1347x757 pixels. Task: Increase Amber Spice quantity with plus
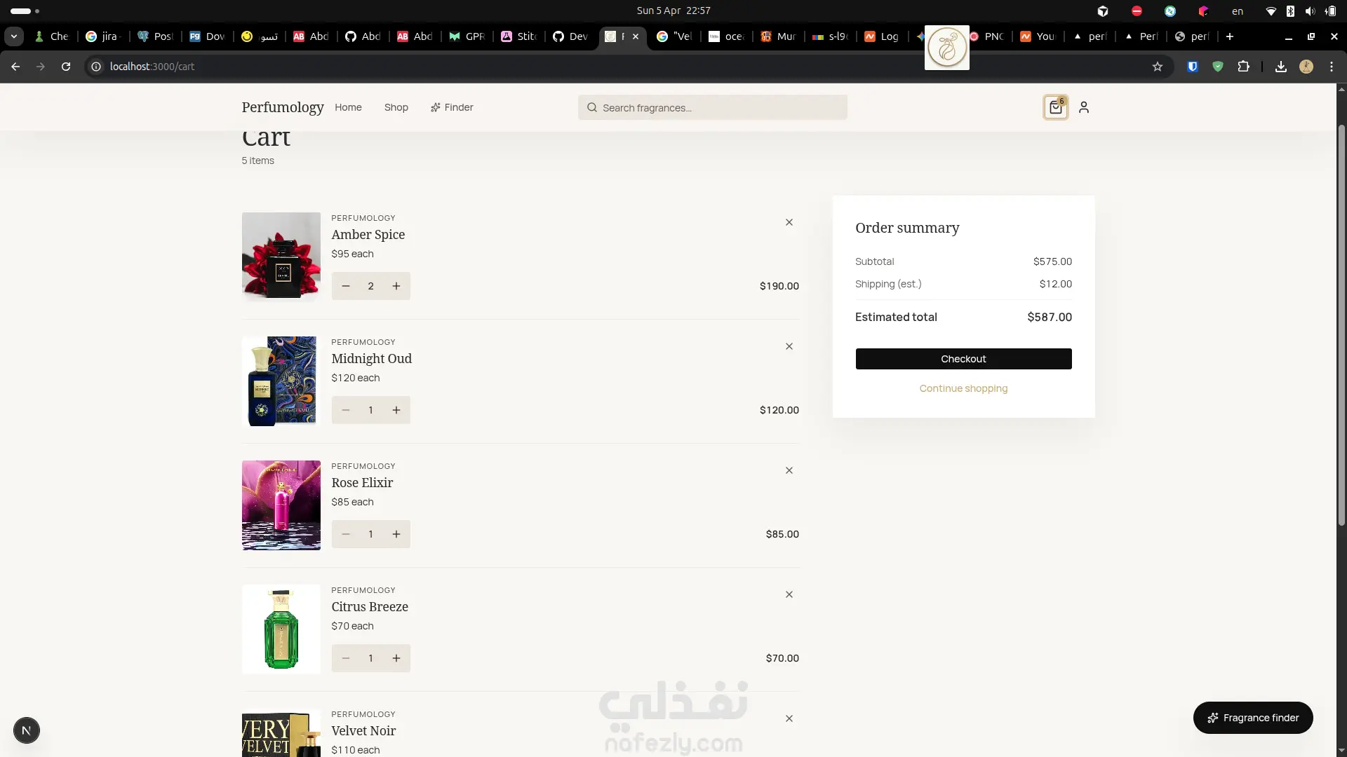pos(396,286)
